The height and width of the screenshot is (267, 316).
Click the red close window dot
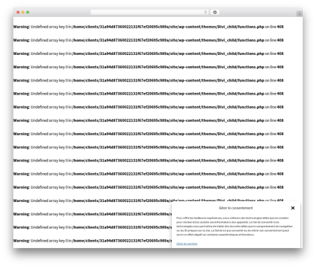[18, 13]
